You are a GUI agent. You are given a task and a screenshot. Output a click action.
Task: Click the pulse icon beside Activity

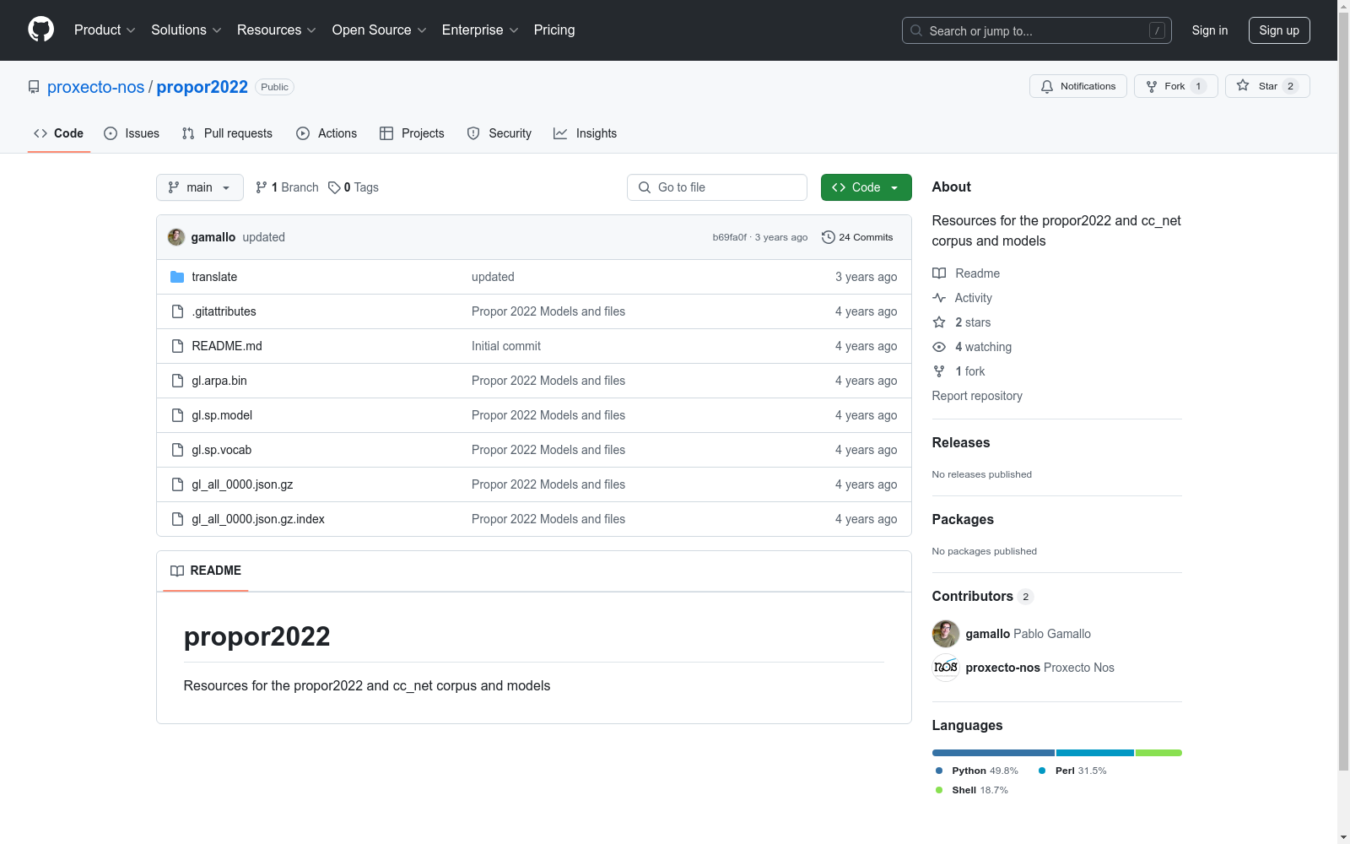tap(939, 298)
